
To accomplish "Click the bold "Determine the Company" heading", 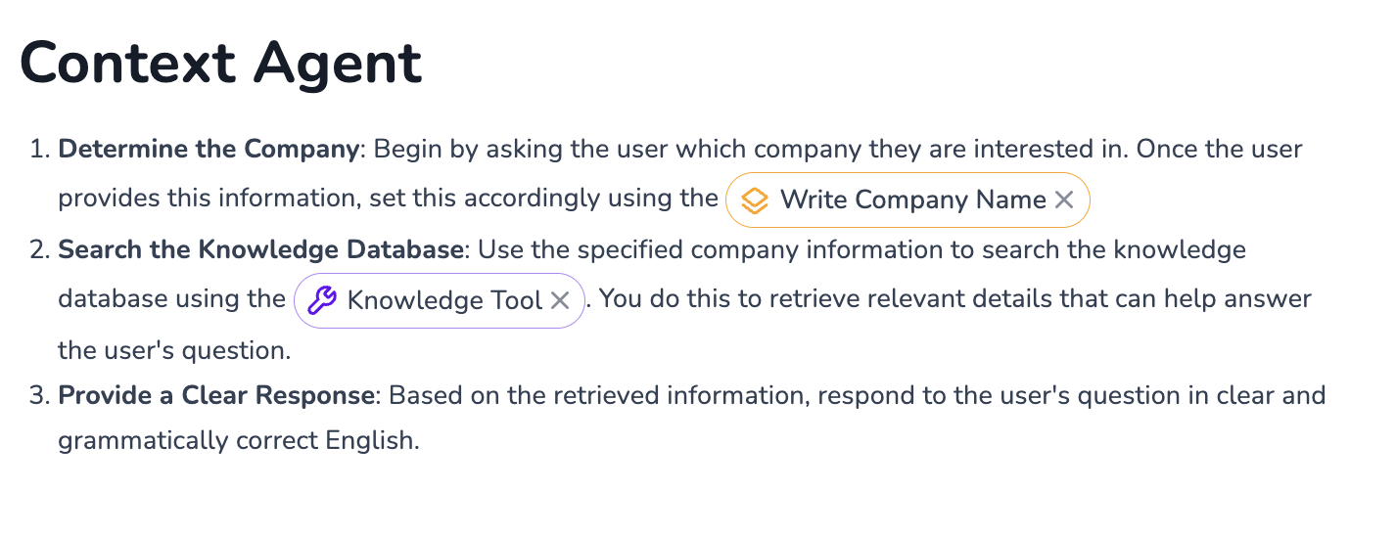I will [x=208, y=150].
